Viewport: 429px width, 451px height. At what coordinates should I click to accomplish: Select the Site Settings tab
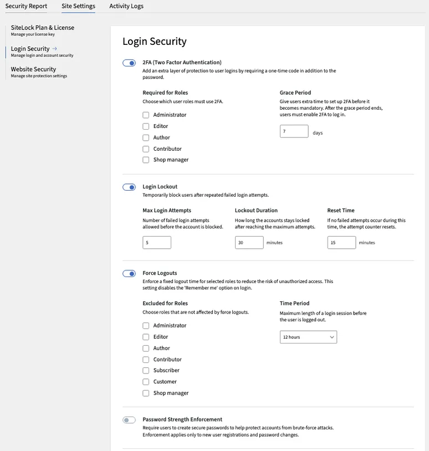point(78,6)
